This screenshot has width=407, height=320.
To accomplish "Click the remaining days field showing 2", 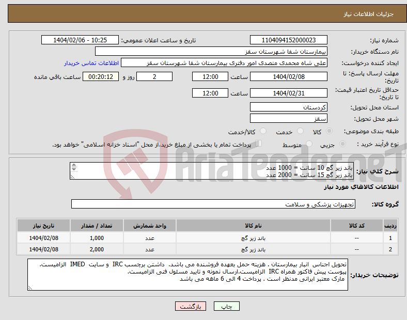I will click(154, 77).
